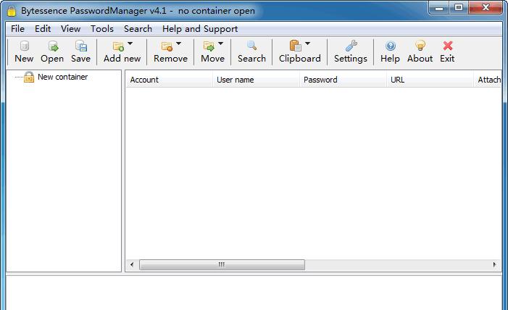Click the lock icon beside New container

point(29,77)
